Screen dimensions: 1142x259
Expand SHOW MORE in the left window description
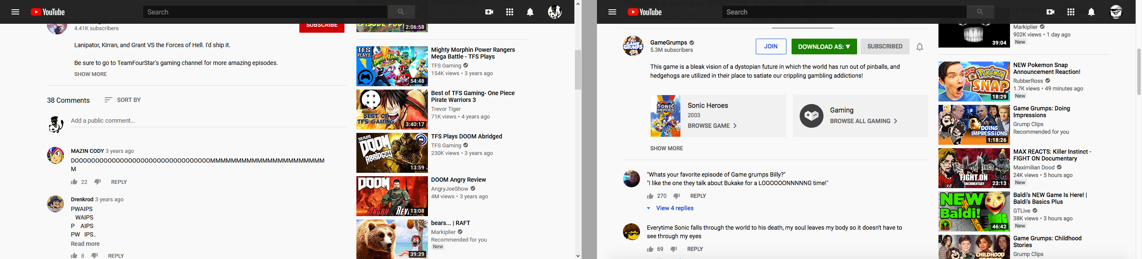pyautogui.click(x=90, y=74)
